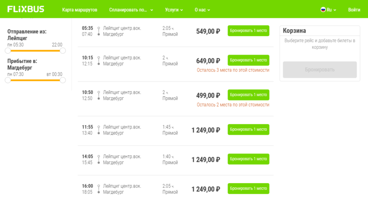Screen dimensions: 368x197
Task: Book 1 seat on 05:35 trip
Action: pyautogui.click(x=248, y=31)
